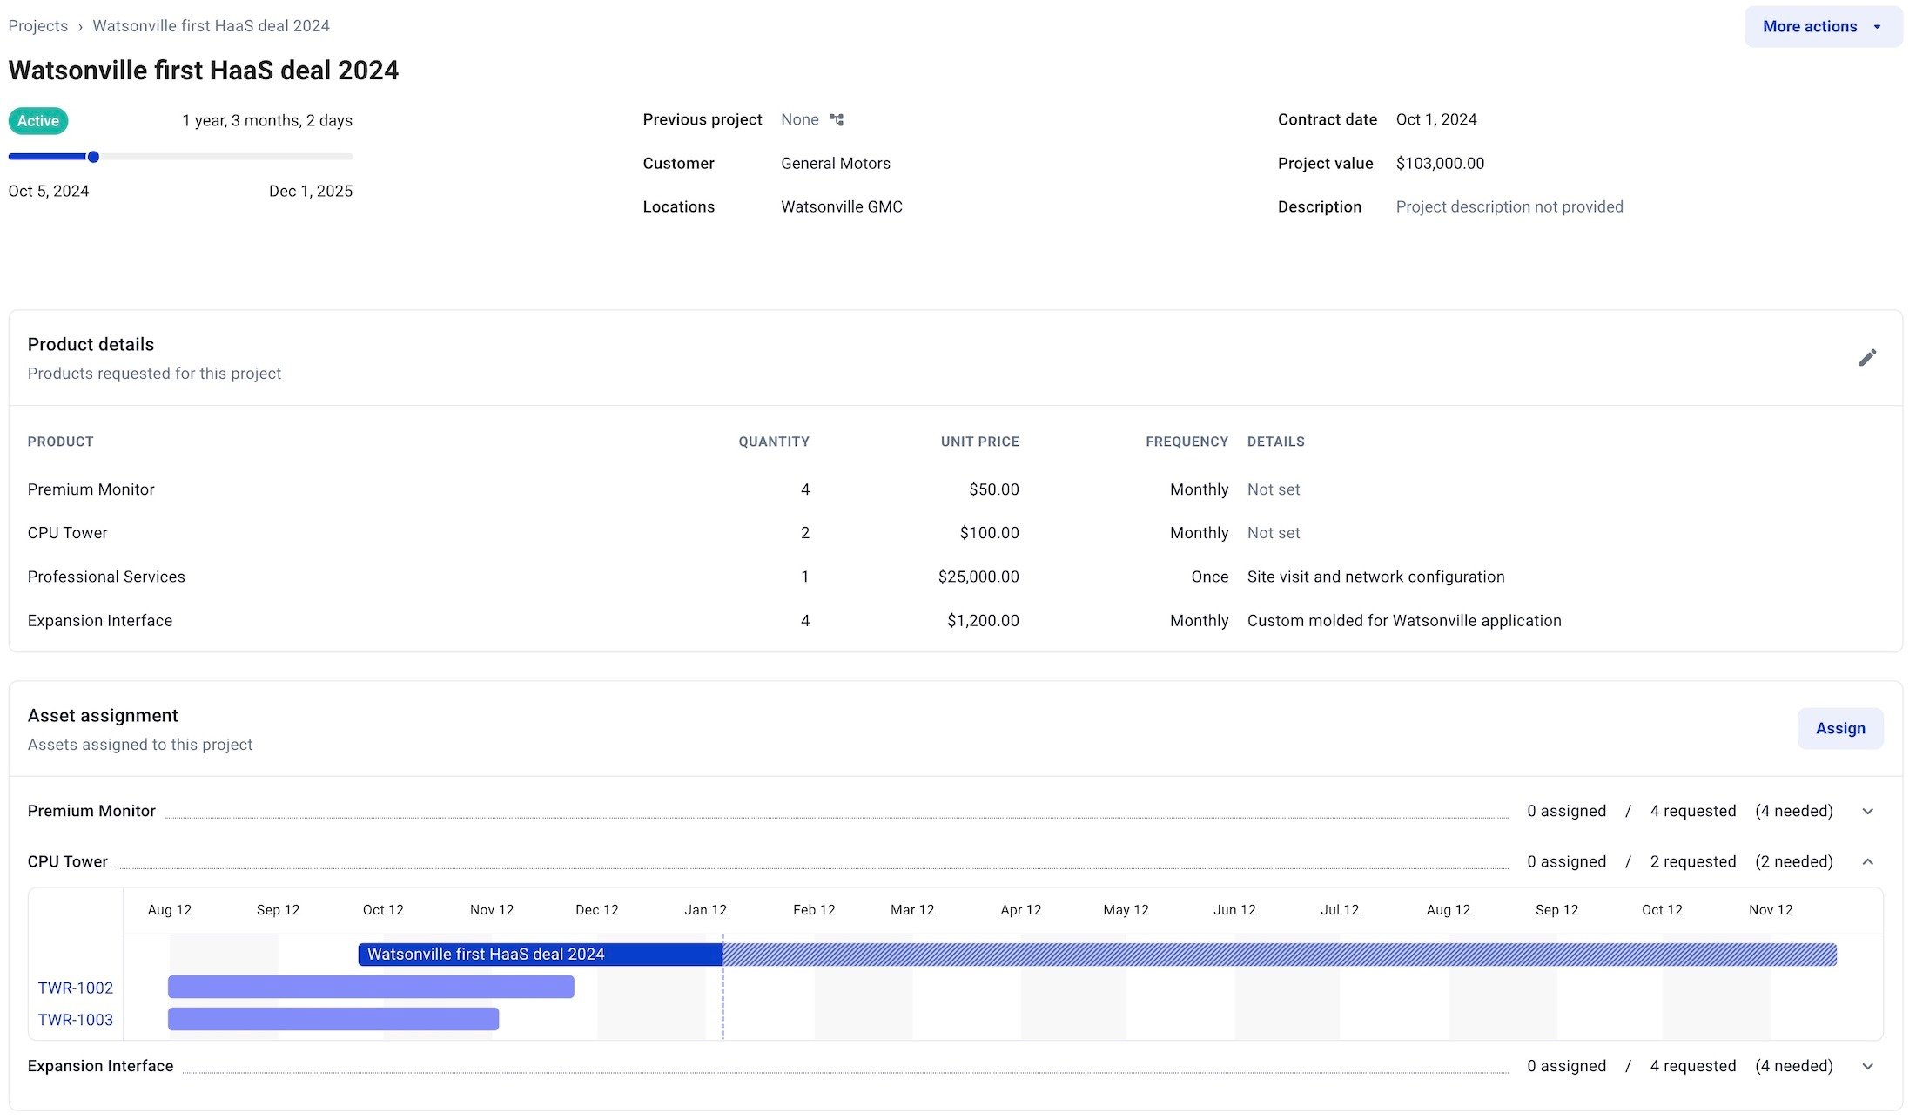The height and width of the screenshot is (1120, 1916).
Task: Click the TWR-1003 allocation bar
Action: 333,1019
